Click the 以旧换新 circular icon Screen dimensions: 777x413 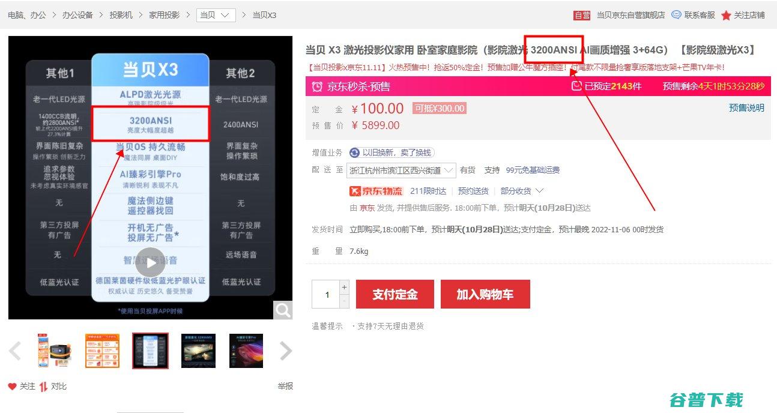355,152
